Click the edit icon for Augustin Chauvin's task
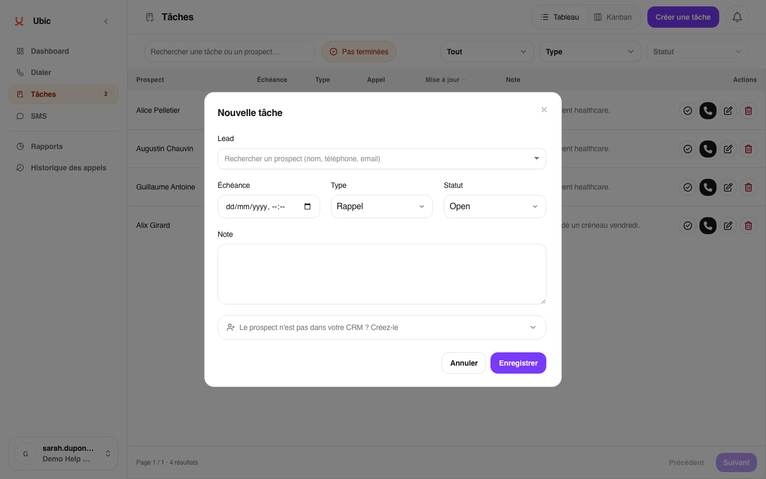This screenshot has height=479, width=766. (x=728, y=149)
